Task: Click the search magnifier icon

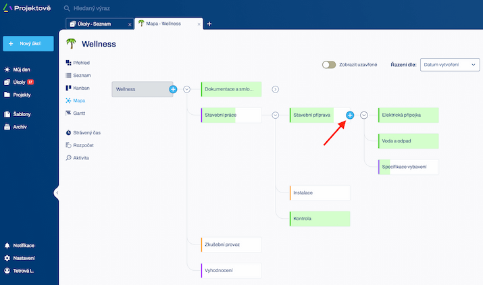Action: [x=67, y=8]
